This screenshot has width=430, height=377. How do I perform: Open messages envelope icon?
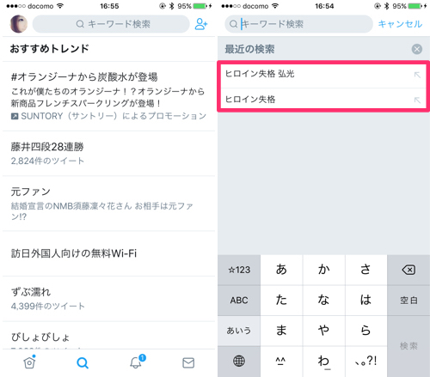(x=188, y=363)
